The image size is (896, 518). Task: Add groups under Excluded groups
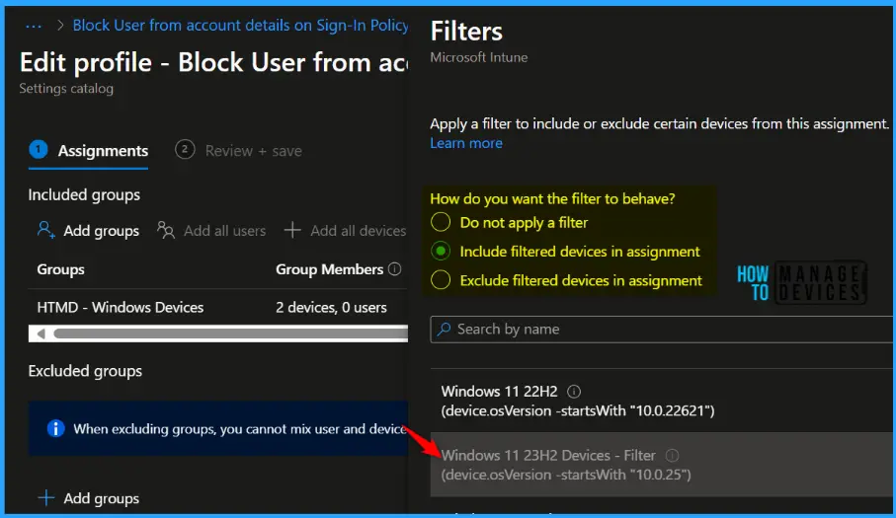(x=89, y=498)
